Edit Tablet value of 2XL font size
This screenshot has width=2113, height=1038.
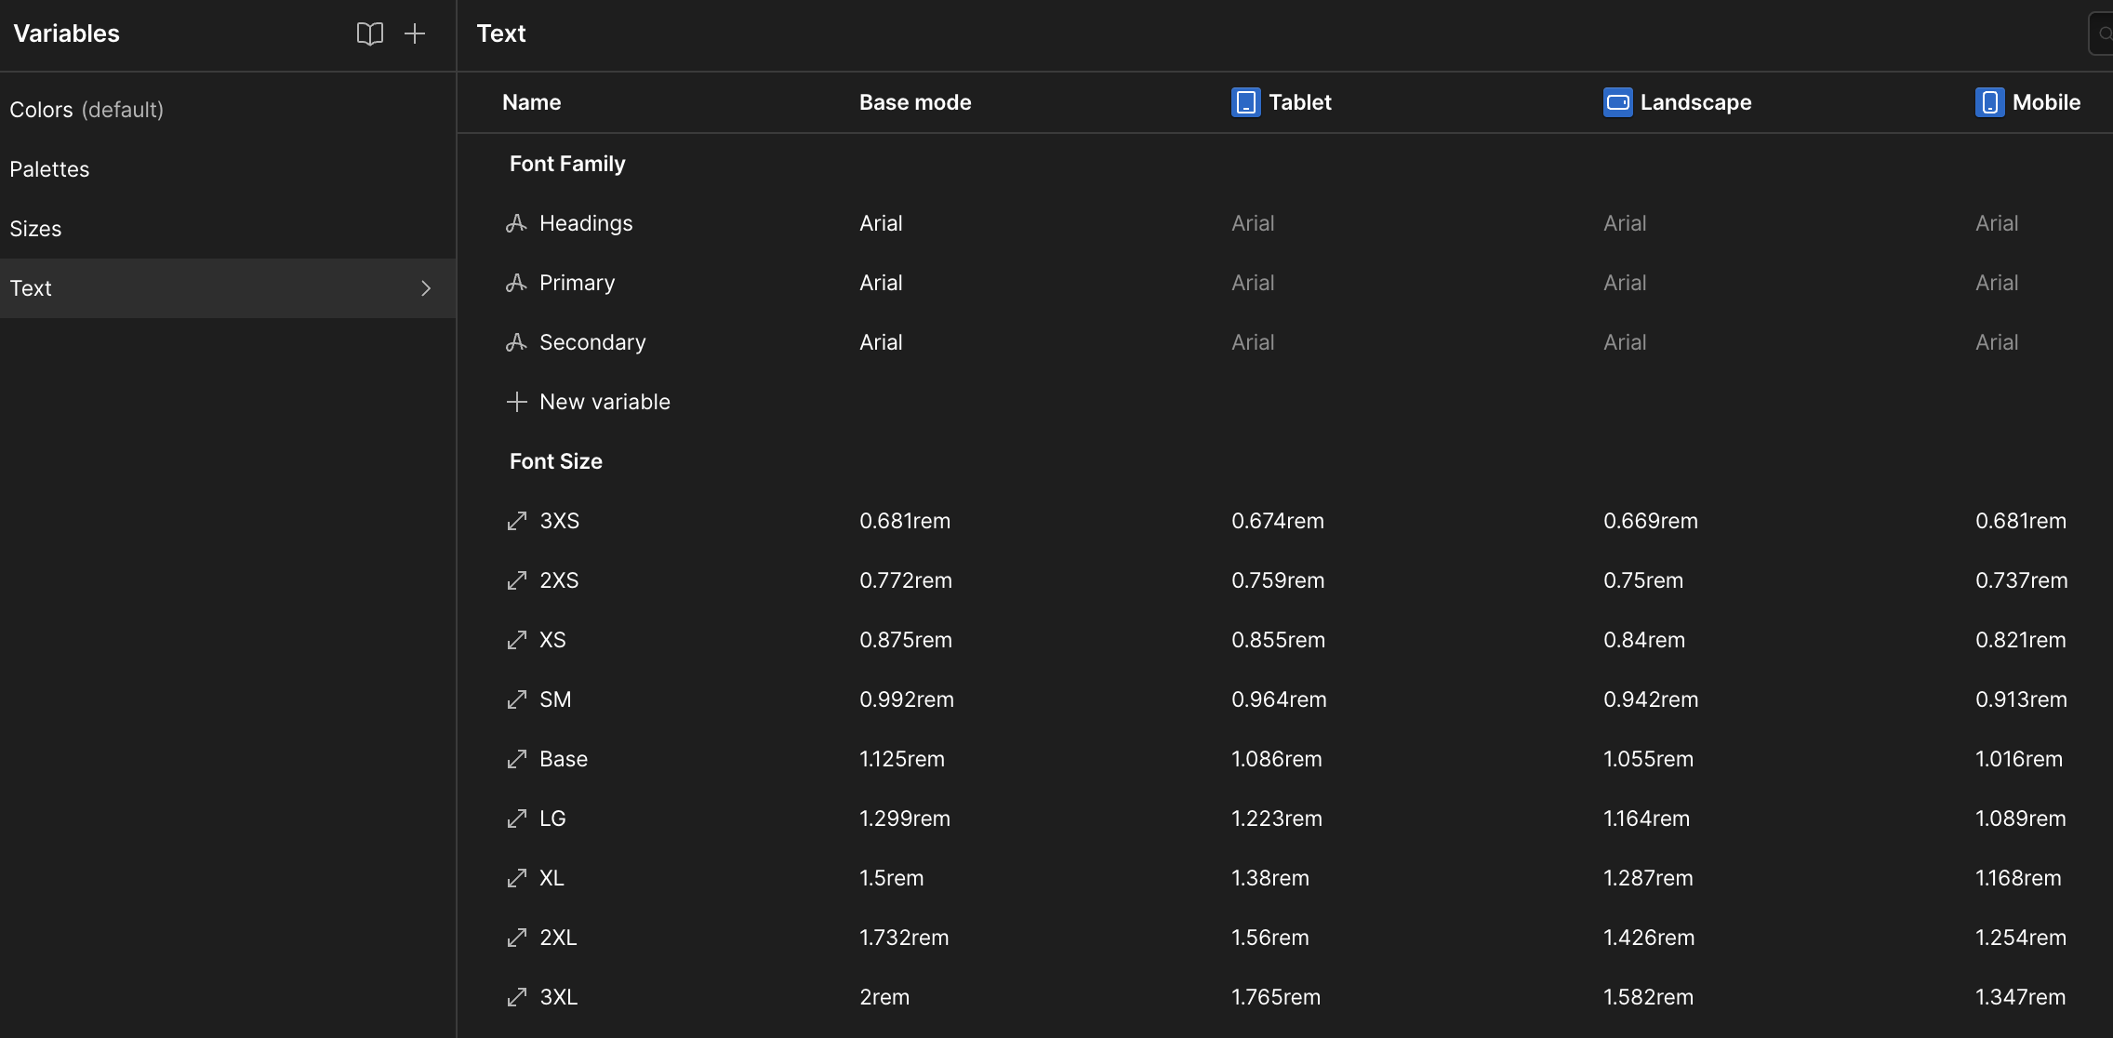pyautogui.click(x=1269, y=938)
